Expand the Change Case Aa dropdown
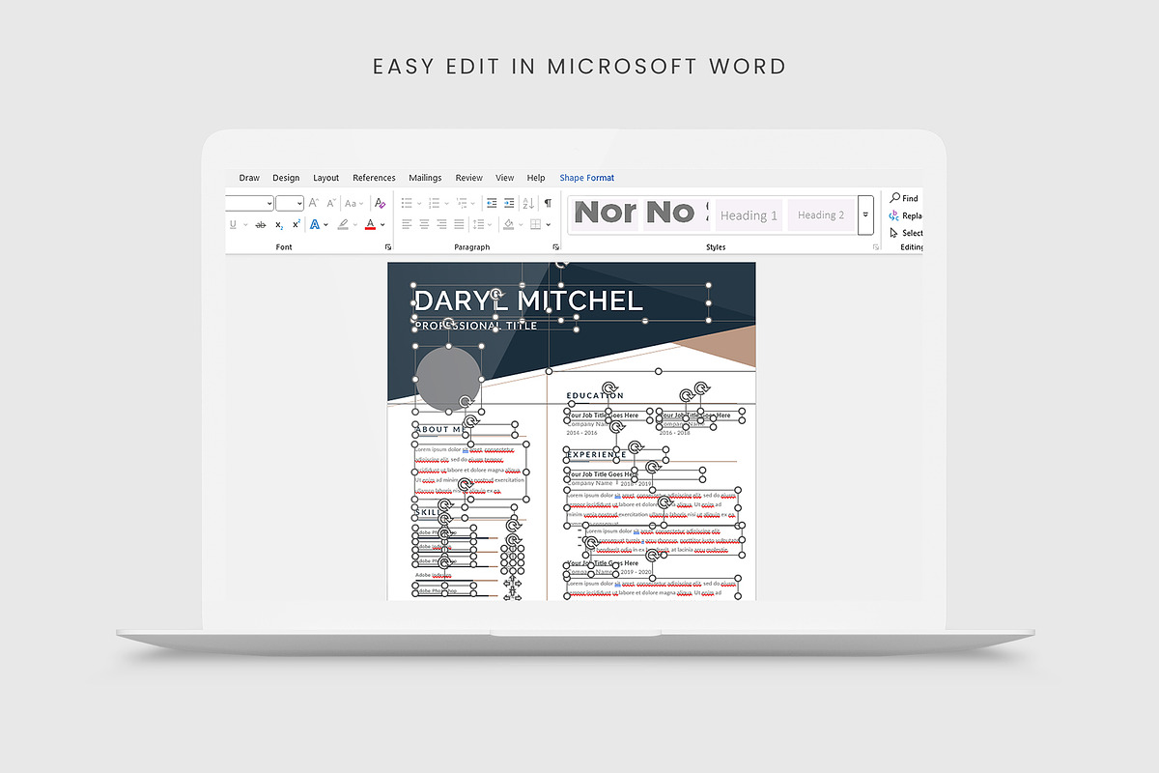The width and height of the screenshot is (1159, 773). [x=360, y=203]
